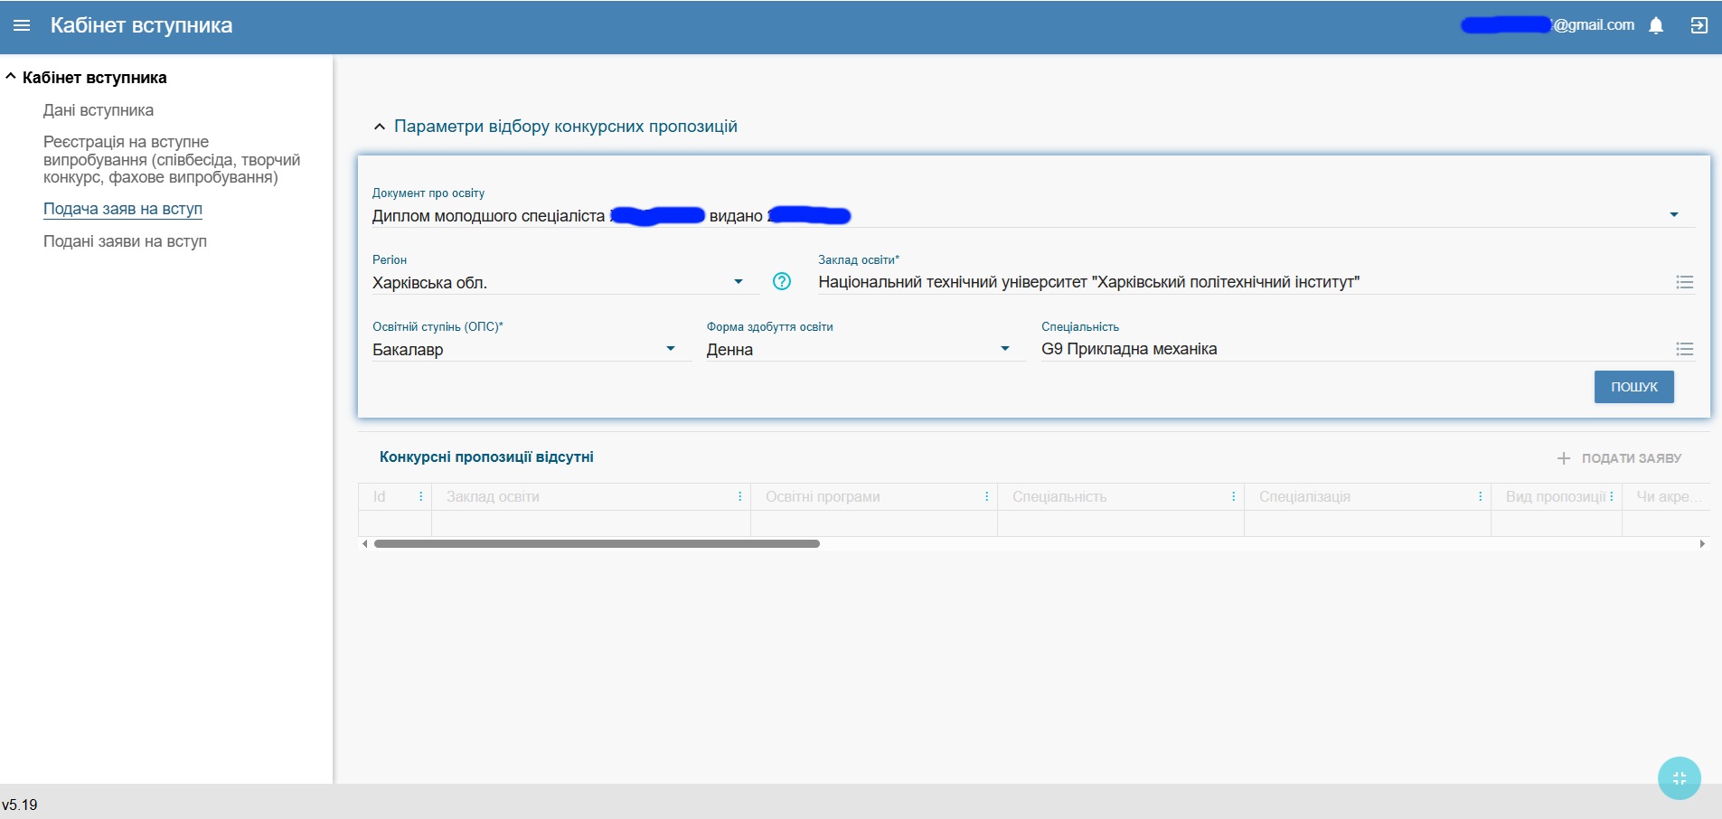Click the floating round collapse button
1722x819 pixels.
tap(1679, 778)
